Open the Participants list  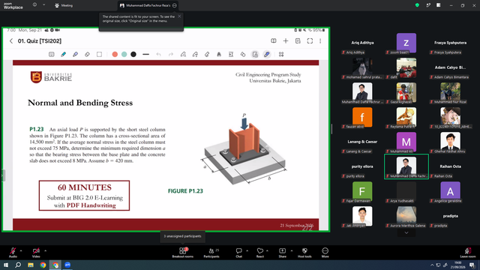pos(211,253)
